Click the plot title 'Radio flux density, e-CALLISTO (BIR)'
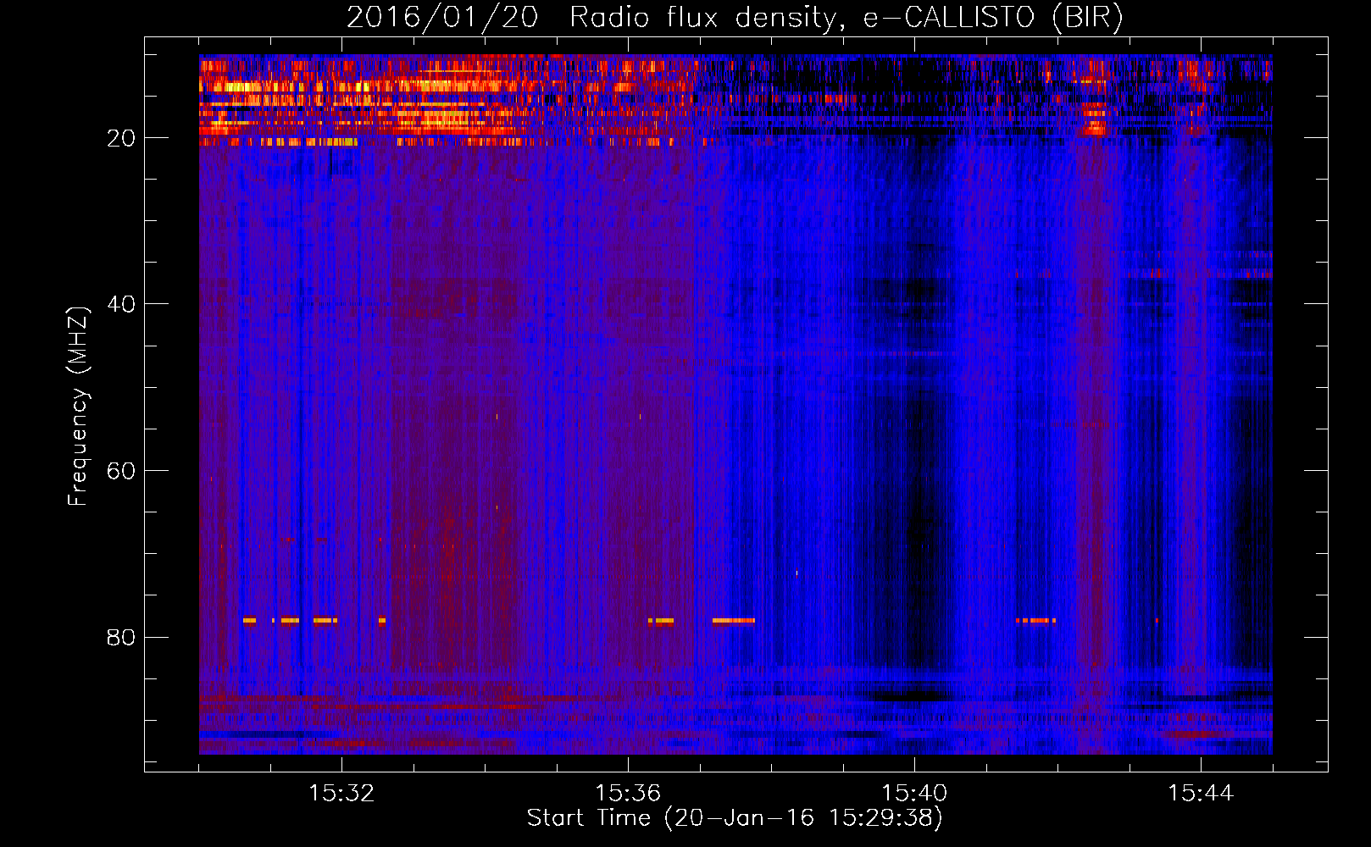This screenshot has width=1371, height=847. [x=846, y=18]
